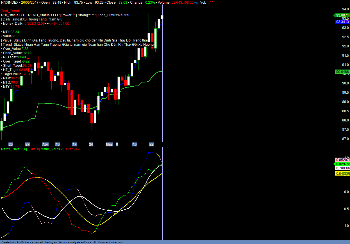The width and height of the screenshot is (350, 244).
Task: Select the Apr month label on date axis
Action: [x=45, y=144]
